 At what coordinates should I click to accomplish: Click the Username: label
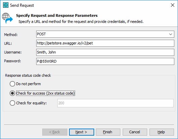coord(13,52)
